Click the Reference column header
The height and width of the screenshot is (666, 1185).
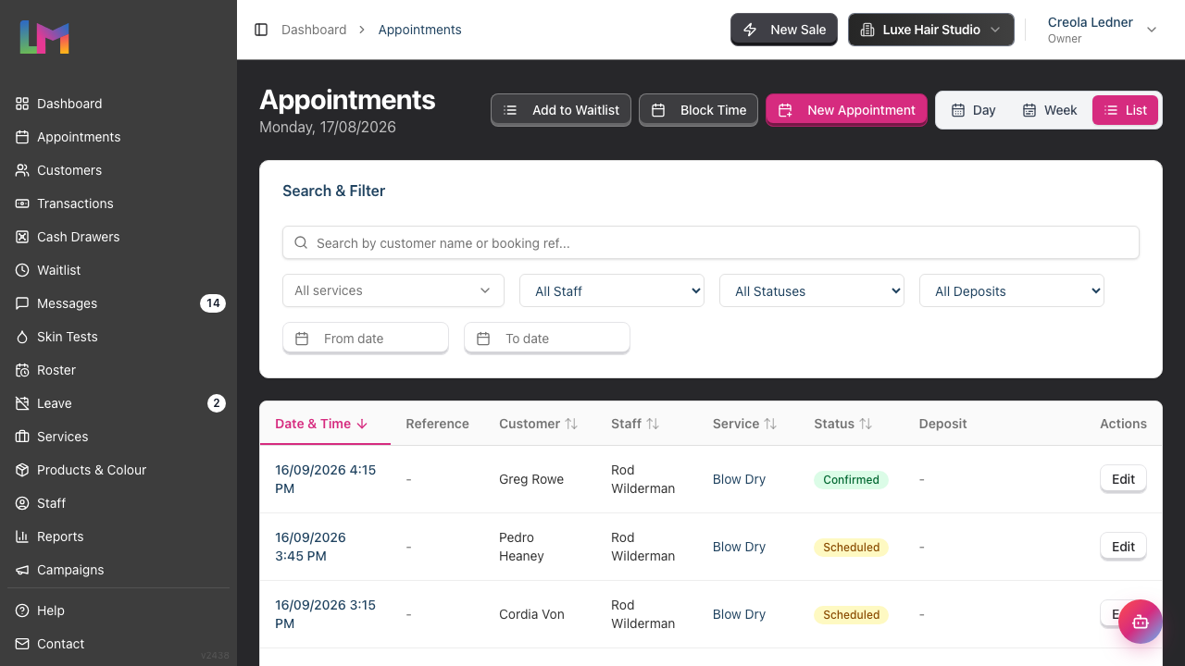coord(437,424)
